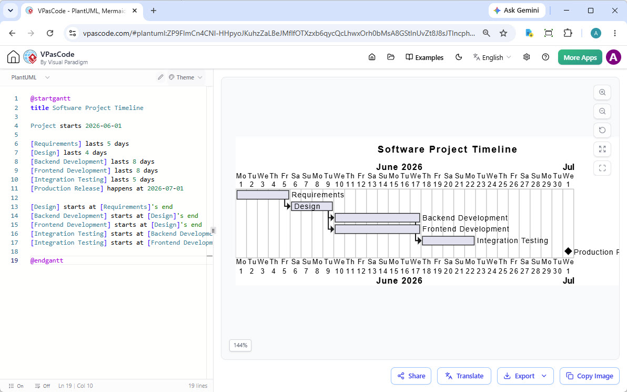Click the site information icon in address bar
This screenshot has width=627, height=392.
(x=73, y=33)
